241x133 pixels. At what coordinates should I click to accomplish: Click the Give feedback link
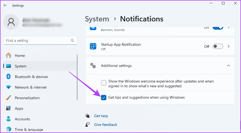(106, 125)
